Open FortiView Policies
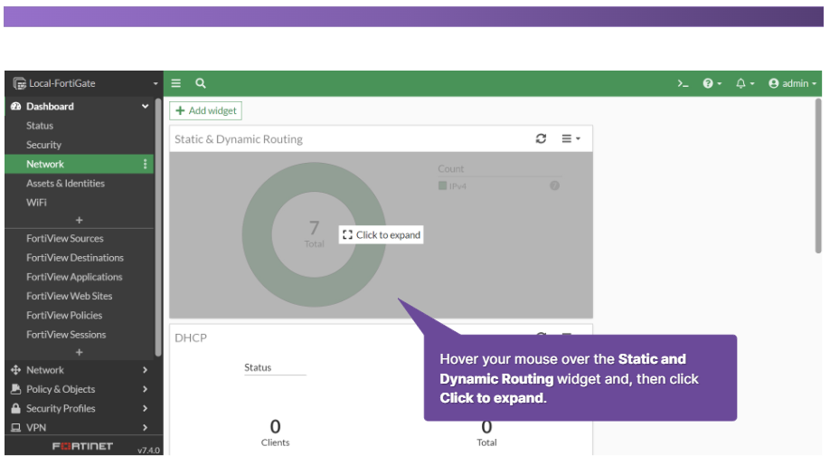The image size is (830, 475). [64, 315]
